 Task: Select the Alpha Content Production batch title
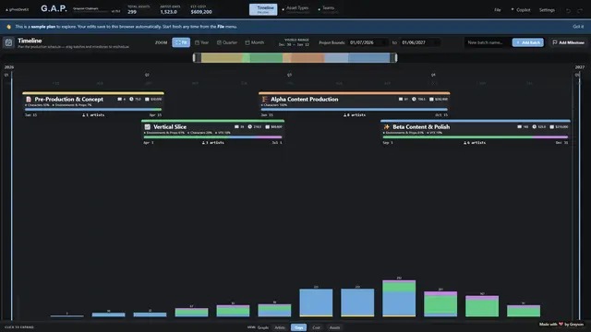[x=305, y=100]
